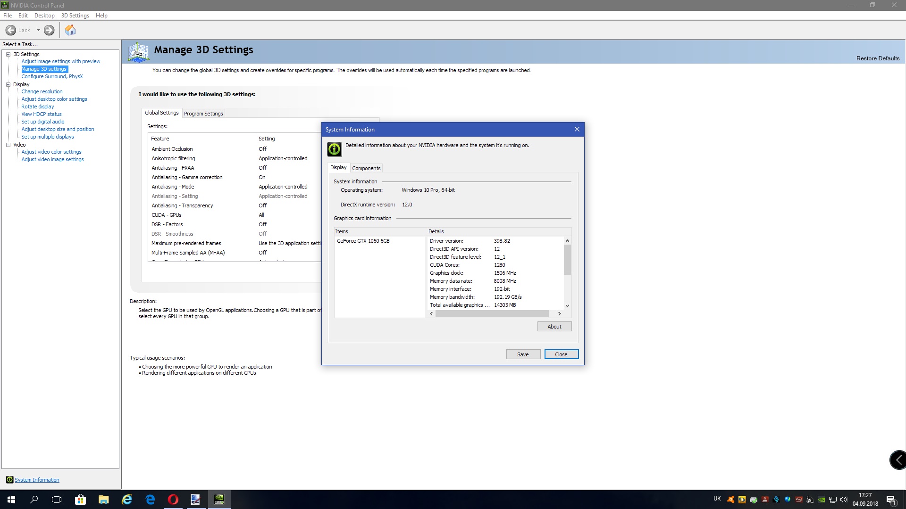Open the Back history dropdown arrow
The image size is (906, 509).
(38, 30)
